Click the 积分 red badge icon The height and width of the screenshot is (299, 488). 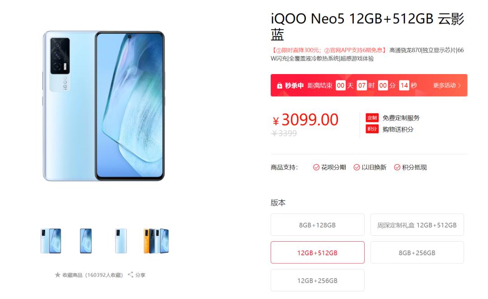372,129
